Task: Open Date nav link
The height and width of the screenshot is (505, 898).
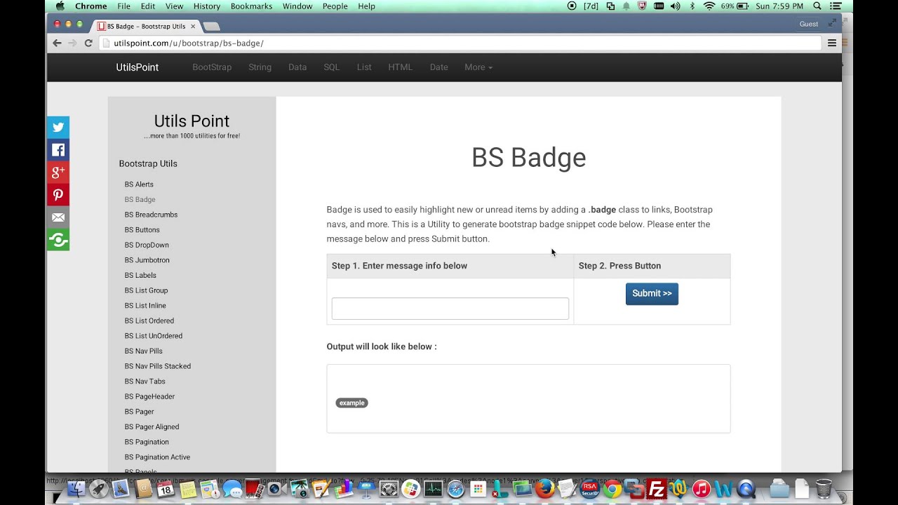Action: pos(439,67)
